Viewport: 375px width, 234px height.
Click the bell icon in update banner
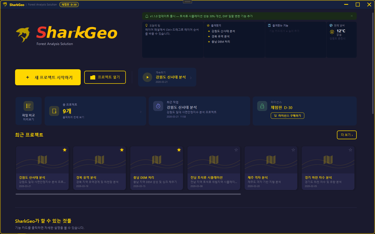[147, 16]
